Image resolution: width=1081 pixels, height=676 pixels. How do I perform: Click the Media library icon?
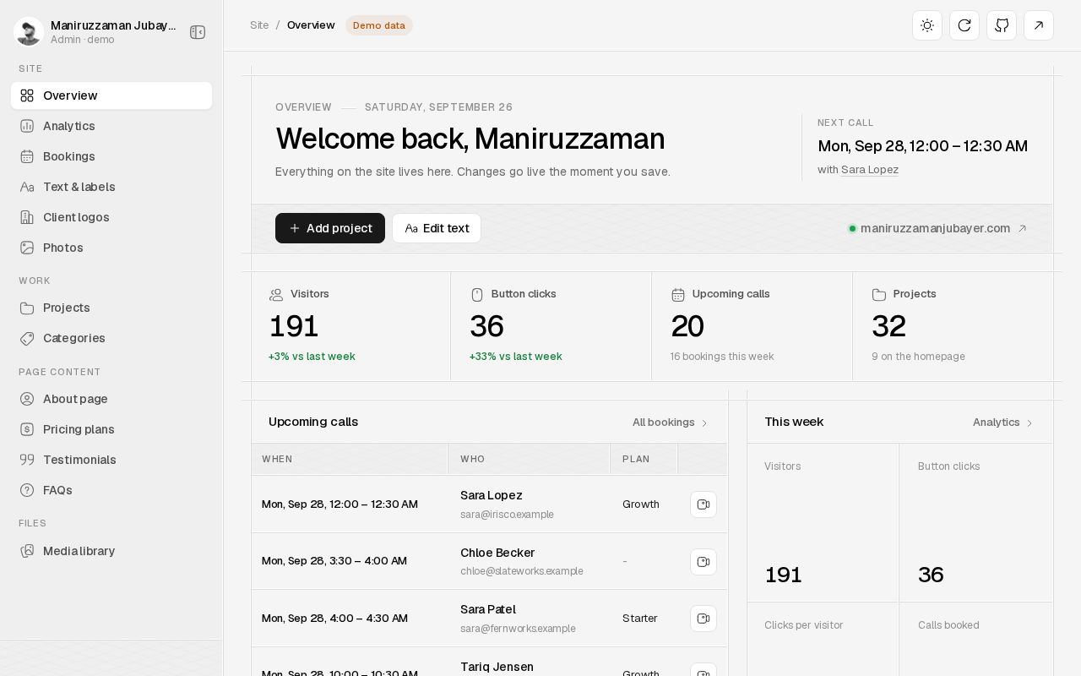click(x=27, y=551)
